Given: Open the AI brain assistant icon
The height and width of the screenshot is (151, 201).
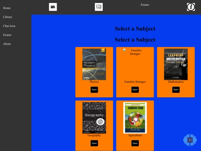Looking at the screenshot, I should click(190, 140).
